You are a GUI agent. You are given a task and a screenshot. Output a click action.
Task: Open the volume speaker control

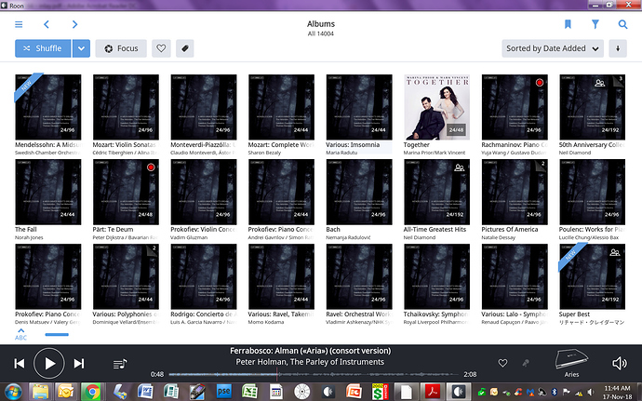coord(619,363)
